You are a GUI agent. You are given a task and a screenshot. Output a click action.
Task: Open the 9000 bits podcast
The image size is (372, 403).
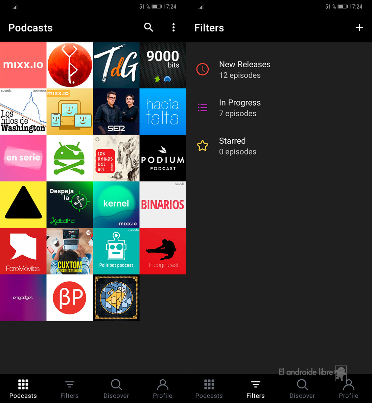(163, 65)
